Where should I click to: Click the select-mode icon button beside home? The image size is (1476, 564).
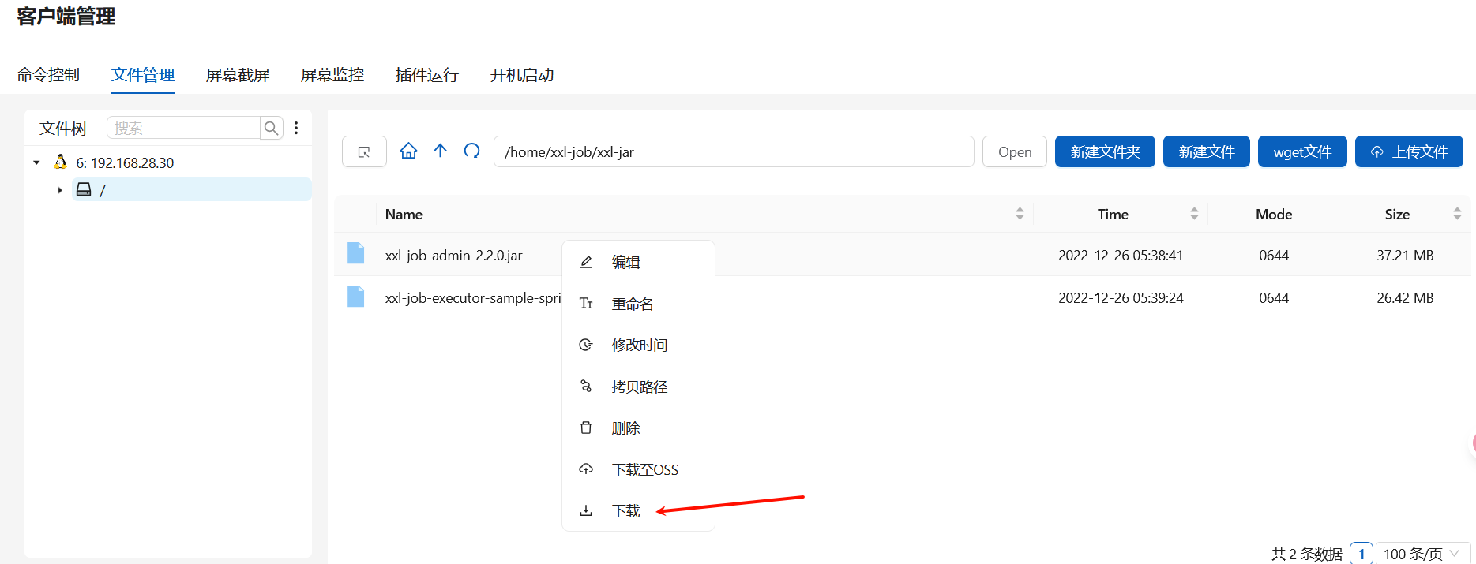coord(364,151)
